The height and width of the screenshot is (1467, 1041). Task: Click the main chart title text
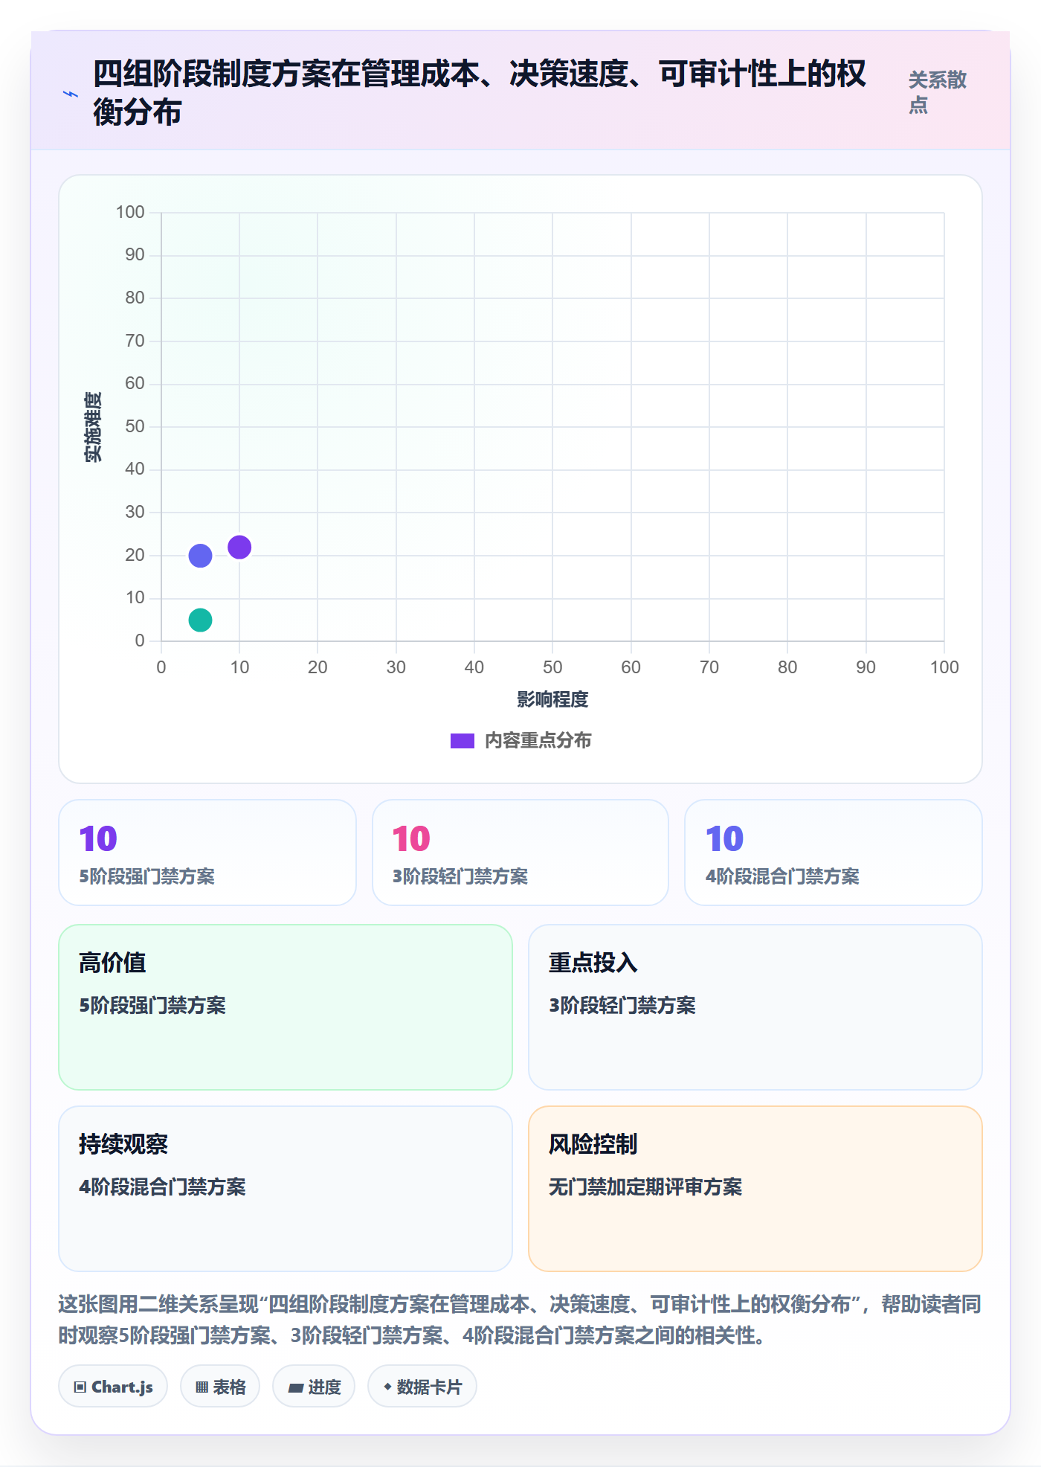pos(480,93)
